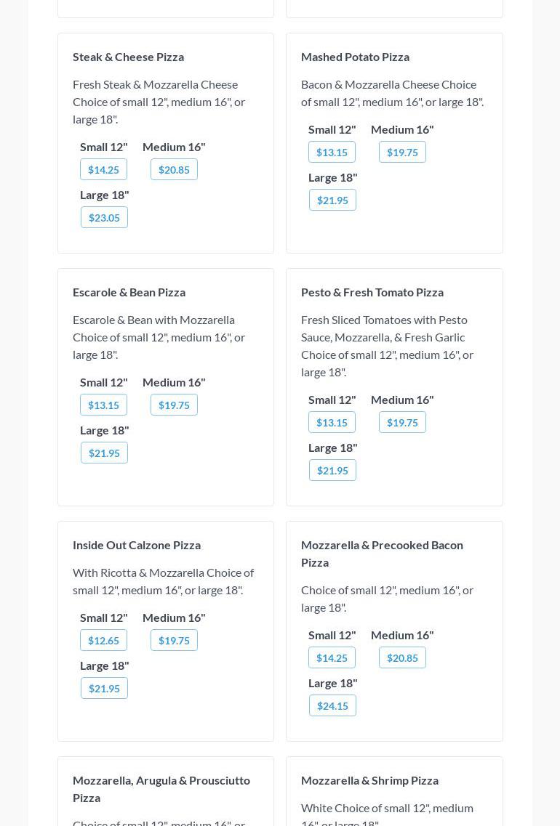Choose Steak & Cheese medium $20.85 price
Screen dimensions: 560x826
coord(174,169)
